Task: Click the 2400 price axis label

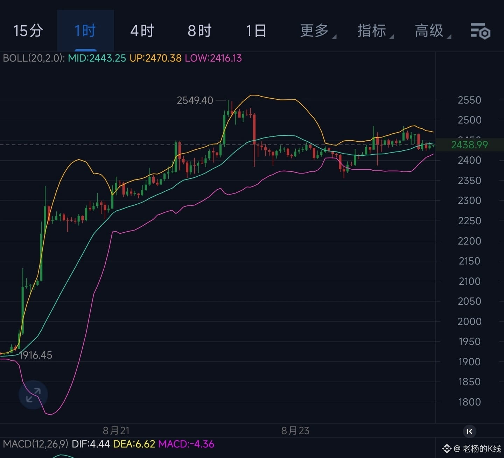Action: pyautogui.click(x=469, y=160)
